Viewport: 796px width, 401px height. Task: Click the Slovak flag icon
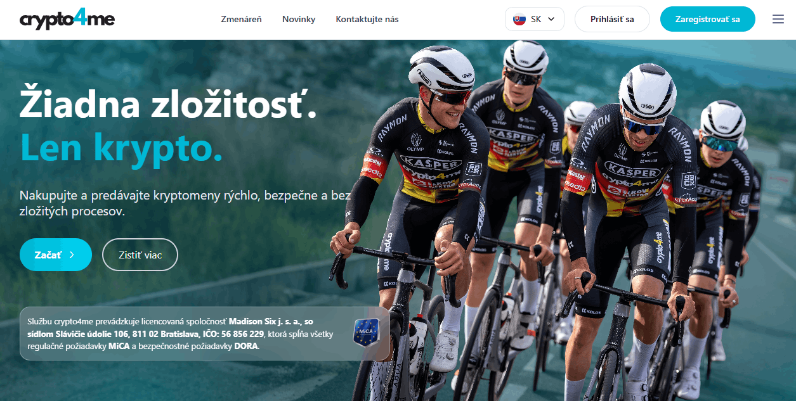tap(519, 19)
